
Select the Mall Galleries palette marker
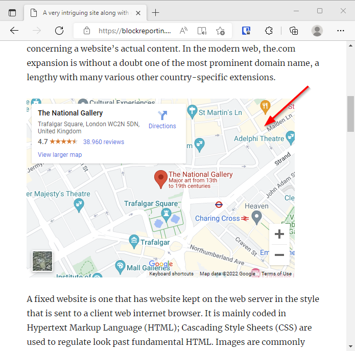(x=120, y=267)
